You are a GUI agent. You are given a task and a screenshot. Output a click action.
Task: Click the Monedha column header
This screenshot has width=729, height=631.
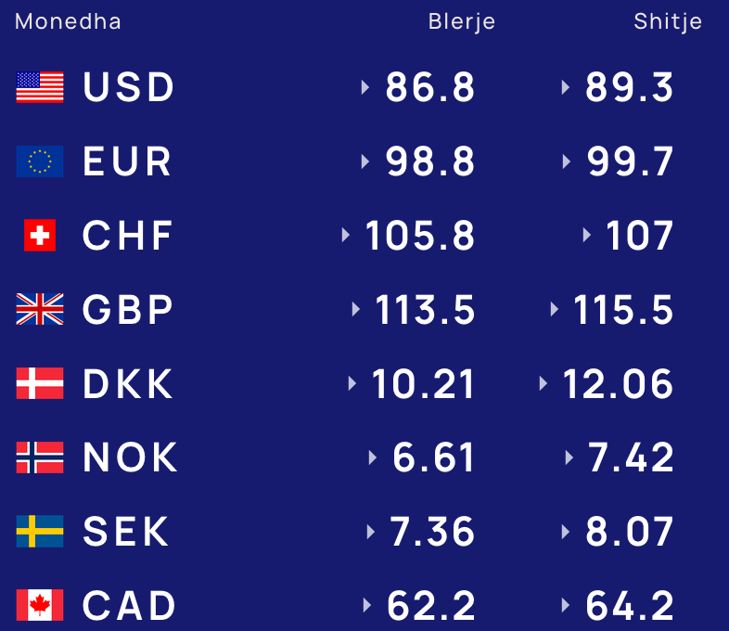tap(68, 21)
